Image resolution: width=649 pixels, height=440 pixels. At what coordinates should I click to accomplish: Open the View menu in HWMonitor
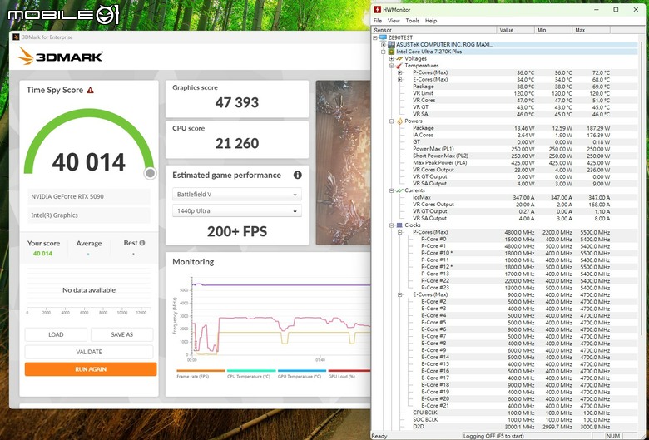394,21
